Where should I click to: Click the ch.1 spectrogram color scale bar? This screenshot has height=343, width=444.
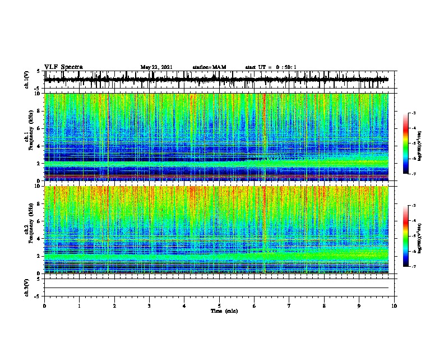[405, 143]
